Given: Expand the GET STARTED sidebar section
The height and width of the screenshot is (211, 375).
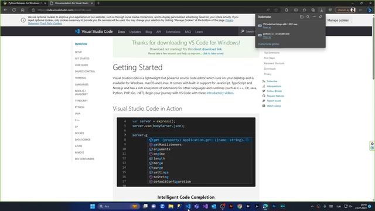Looking at the screenshot, I should [x=82, y=59].
